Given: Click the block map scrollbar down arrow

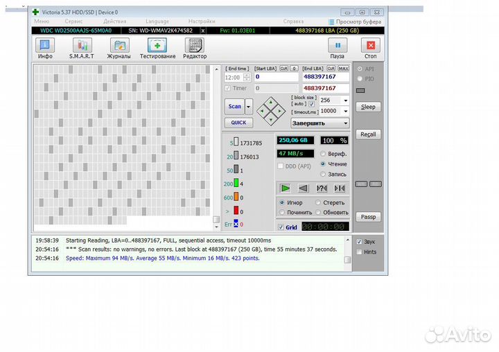Looking at the screenshot, I should pos(216,227).
